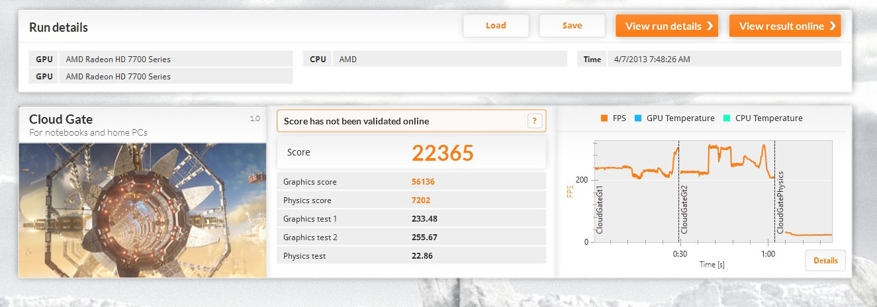Click the overall score 22365
Viewport: 877px width, 307px height.
[x=443, y=153]
